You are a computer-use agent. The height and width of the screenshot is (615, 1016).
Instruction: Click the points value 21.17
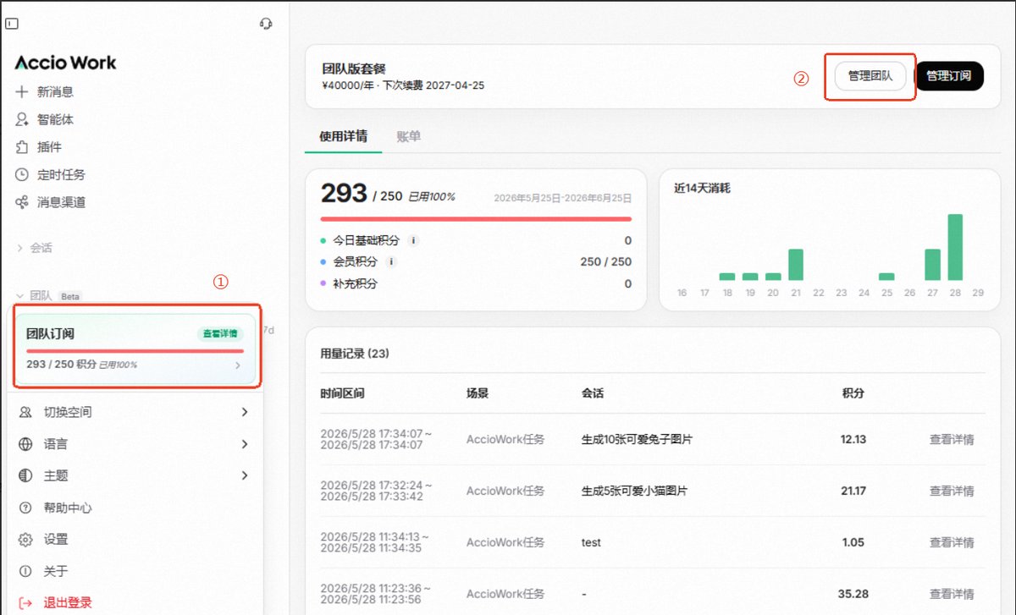tap(853, 491)
